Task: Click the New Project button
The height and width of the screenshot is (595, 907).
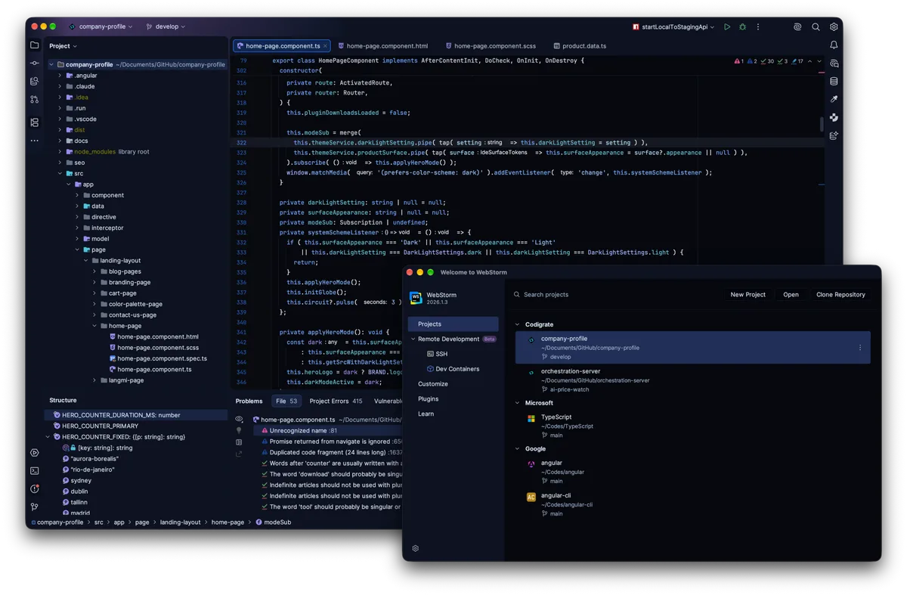Action: [x=748, y=294]
